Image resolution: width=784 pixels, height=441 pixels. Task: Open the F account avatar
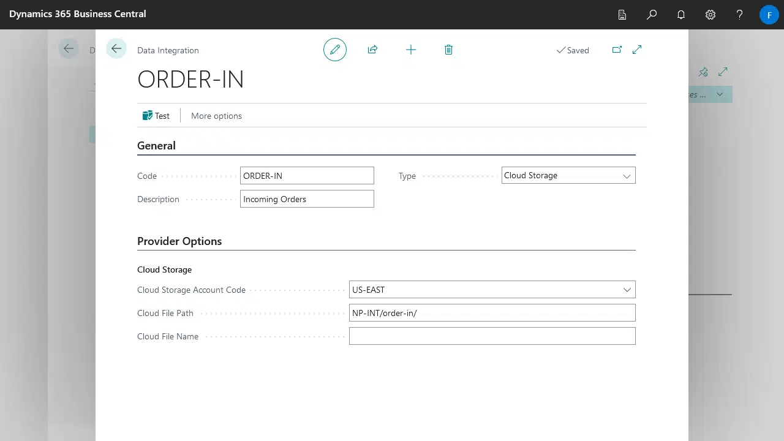coord(769,14)
